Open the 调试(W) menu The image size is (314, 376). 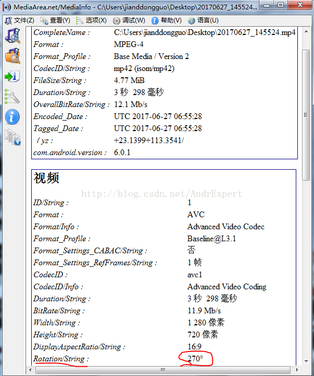(129, 20)
